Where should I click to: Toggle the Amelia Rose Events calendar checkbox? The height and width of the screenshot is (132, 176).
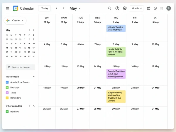coord(7,82)
